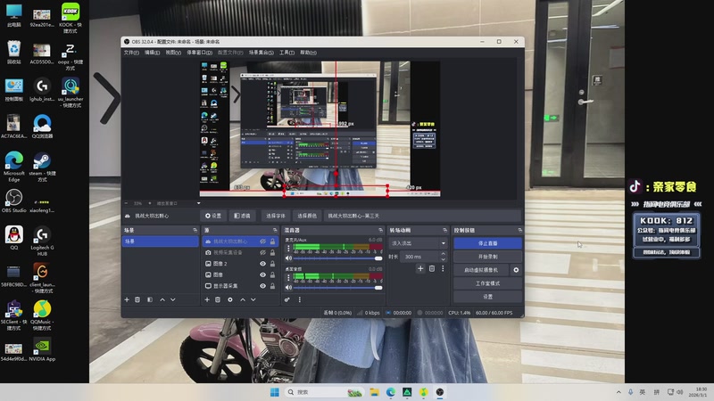Image resolution: width=714 pixels, height=401 pixels.
Task: Open scene filters from the 场景 panel toolbar
Action: coord(150,299)
